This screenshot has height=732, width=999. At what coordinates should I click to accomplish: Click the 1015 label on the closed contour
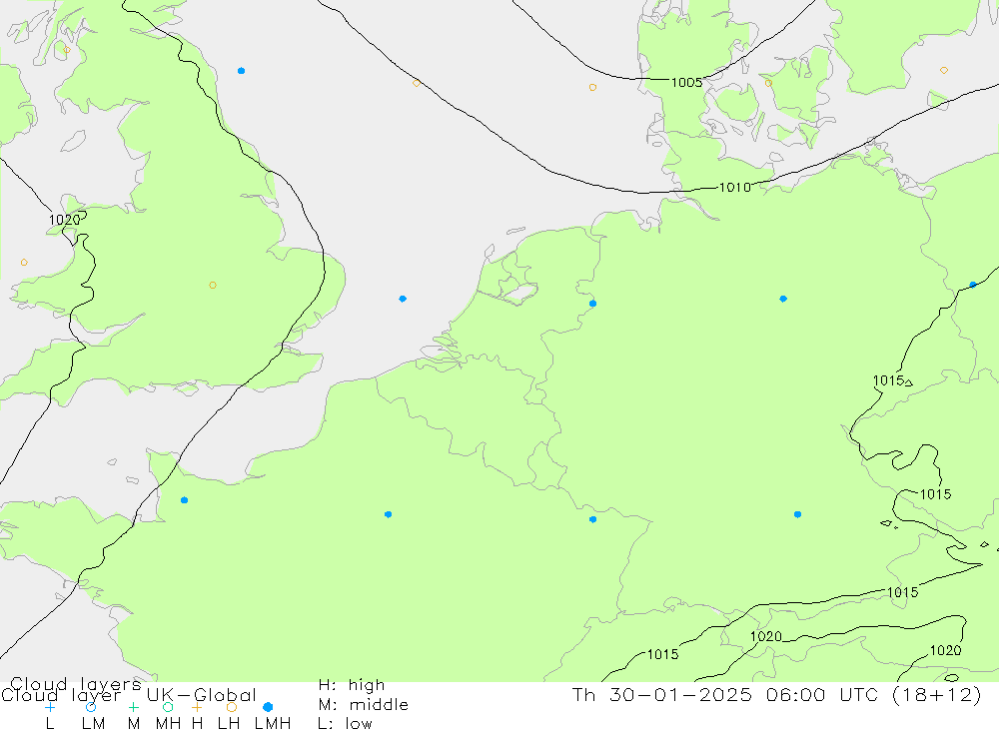click(x=935, y=494)
